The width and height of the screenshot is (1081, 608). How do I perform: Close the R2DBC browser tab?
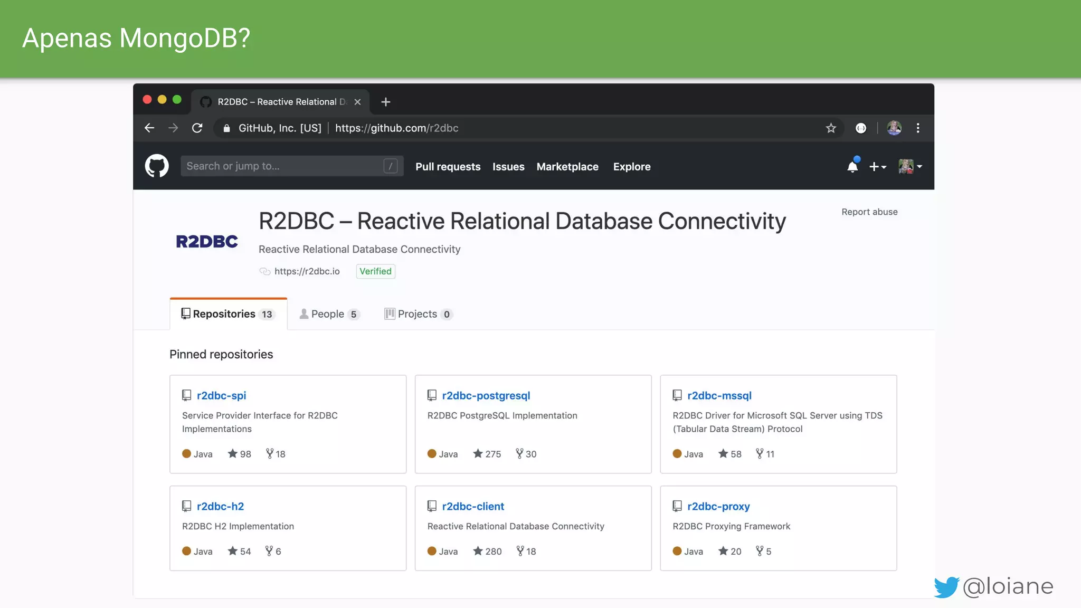[x=358, y=102]
